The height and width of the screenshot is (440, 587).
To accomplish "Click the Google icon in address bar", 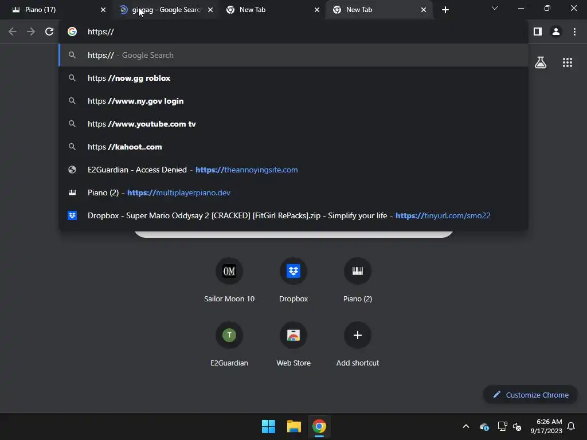I will [x=72, y=32].
